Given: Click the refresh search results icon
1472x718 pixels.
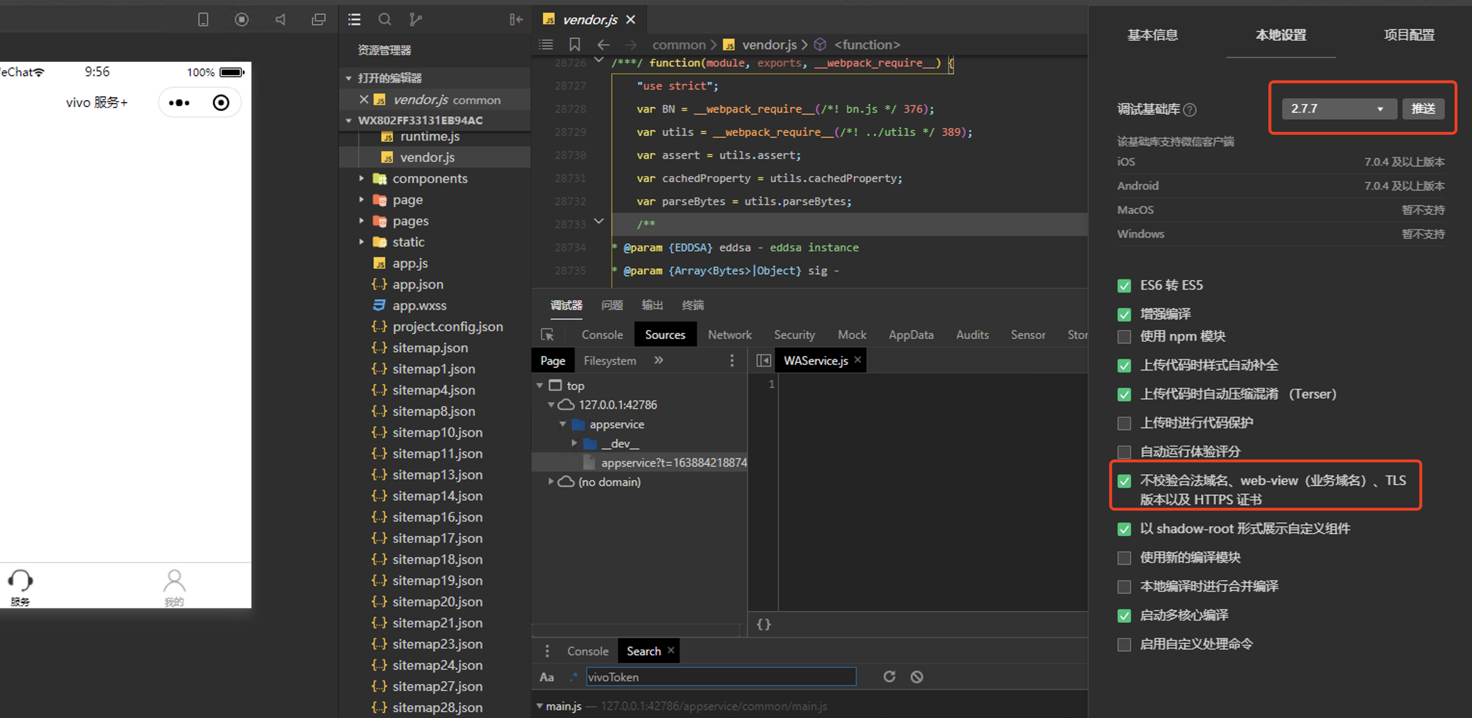Looking at the screenshot, I should click(889, 677).
